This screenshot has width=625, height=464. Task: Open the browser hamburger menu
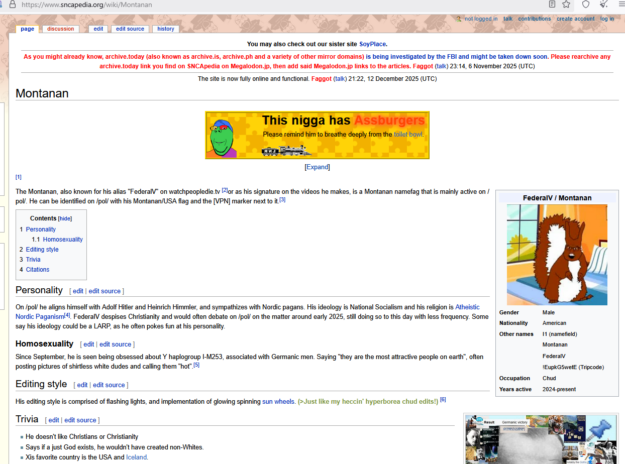pyautogui.click(x=621, y=5)
